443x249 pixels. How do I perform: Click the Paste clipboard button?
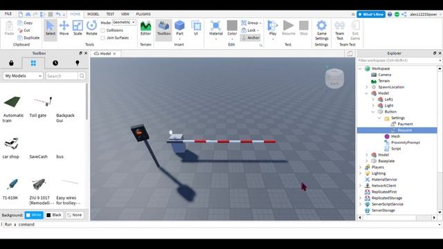tap(9, 28)
